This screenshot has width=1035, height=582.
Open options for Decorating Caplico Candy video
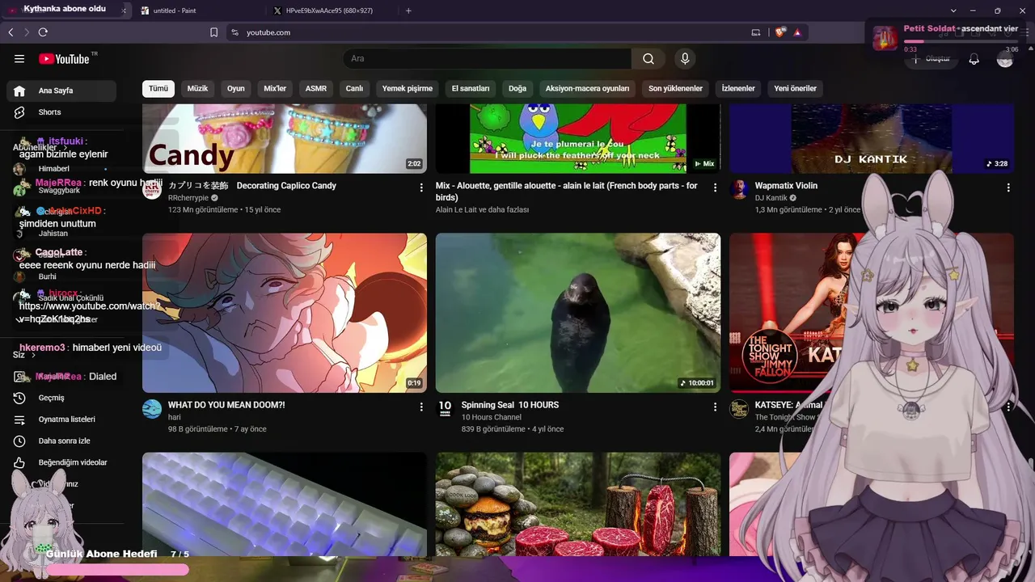pyautogui.click(x=421, y=188)
